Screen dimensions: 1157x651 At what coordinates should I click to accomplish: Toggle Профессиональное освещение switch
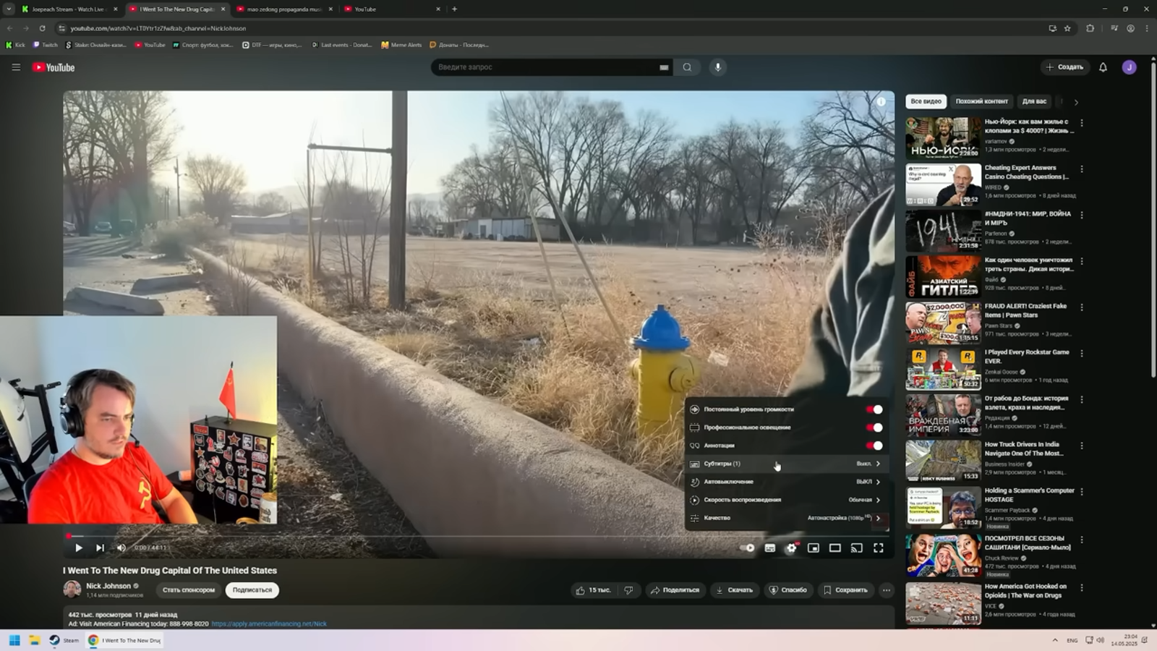pos(874,427)
